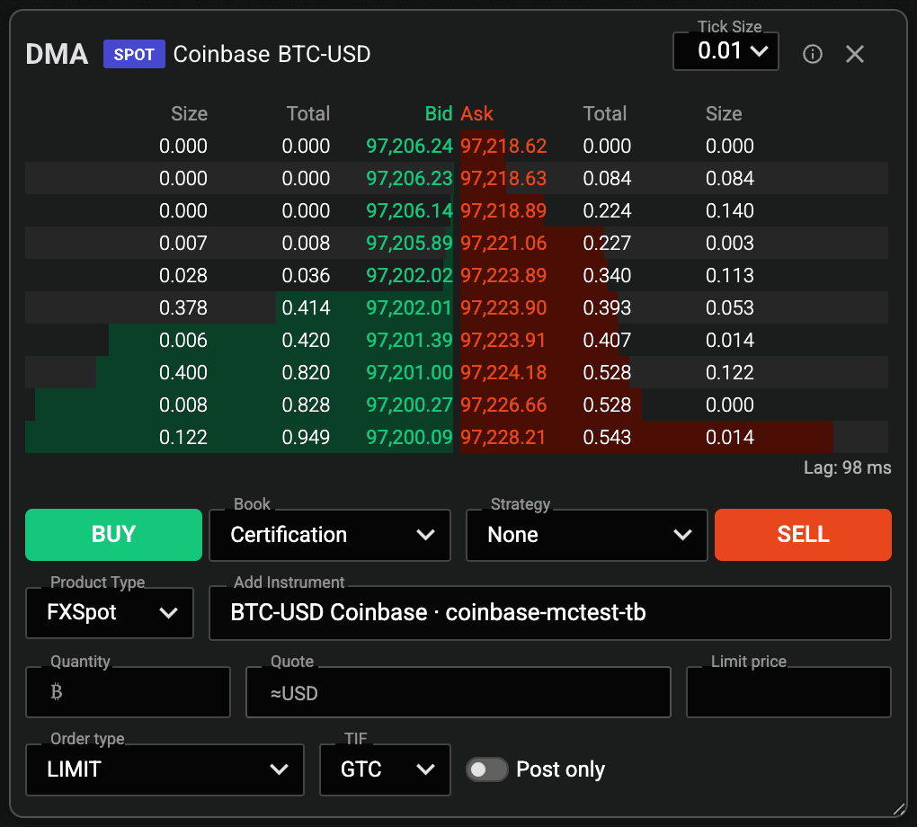Open the Order type LIMIT dropdown
The height and width of the screenshot is (827, 917).
[165, 769]
